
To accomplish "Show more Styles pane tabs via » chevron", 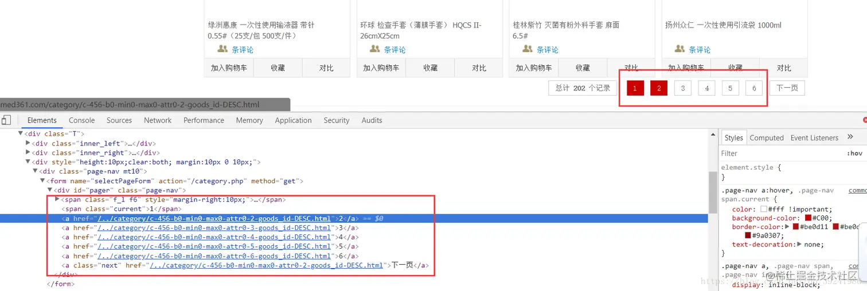I will [x=850, y=137].
